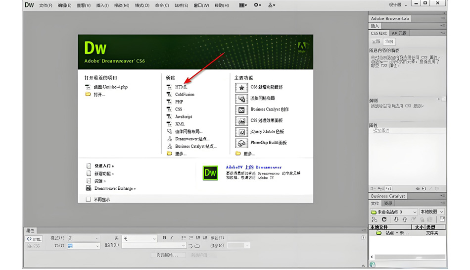Click the Business Catalyst authoring icon
This screenshot has height=270, width=470.
(x=241, y=110)
